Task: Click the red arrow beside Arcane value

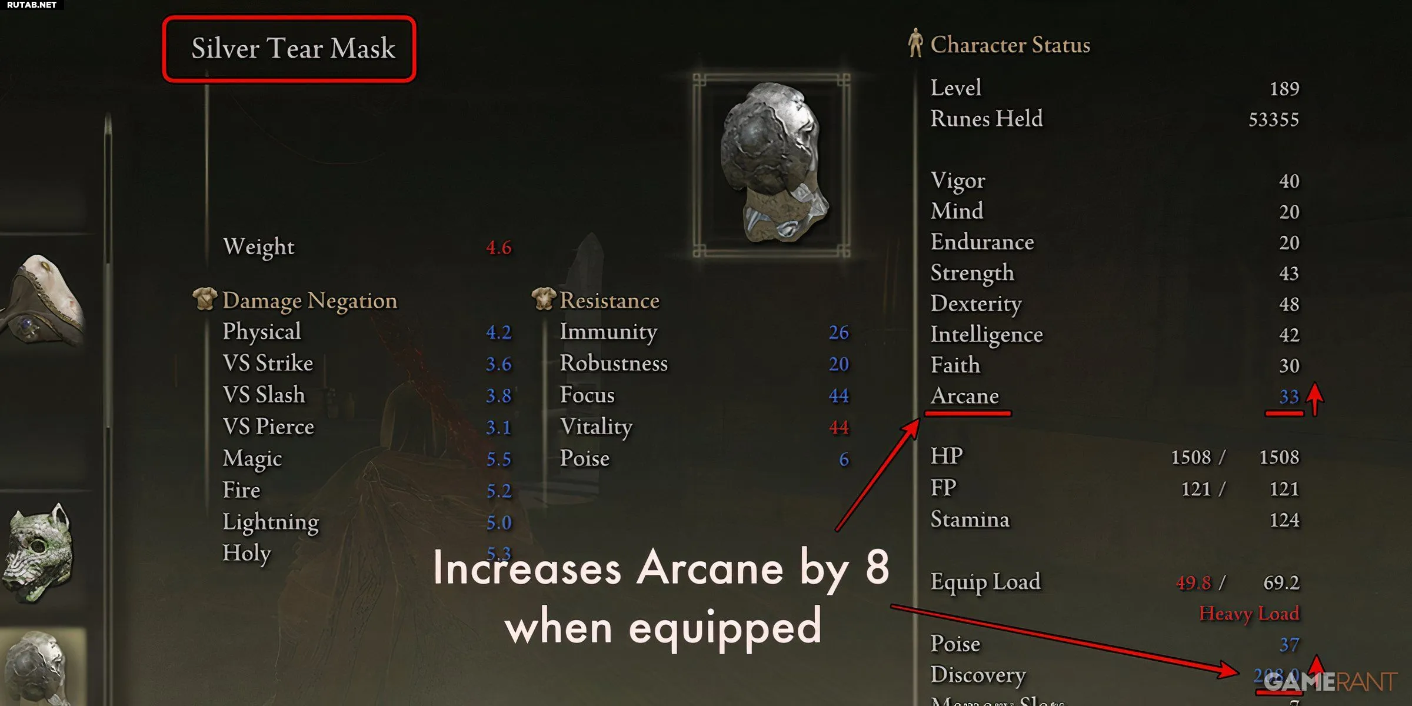Action: pos(1316,399)
